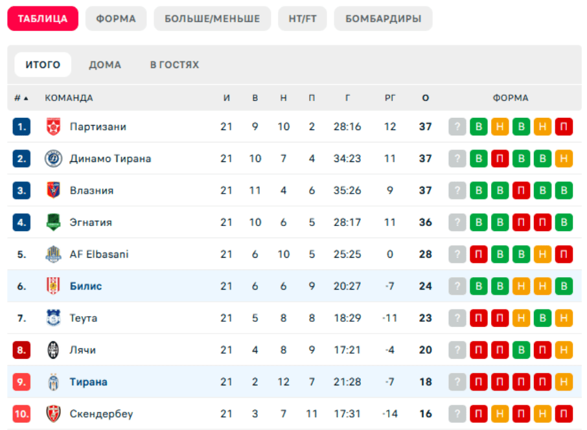Show the В ГОСТЯХ away standings

click(174, 65)
